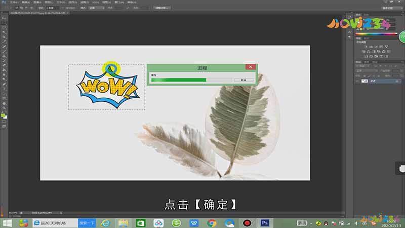Select the Move tool

4,18
